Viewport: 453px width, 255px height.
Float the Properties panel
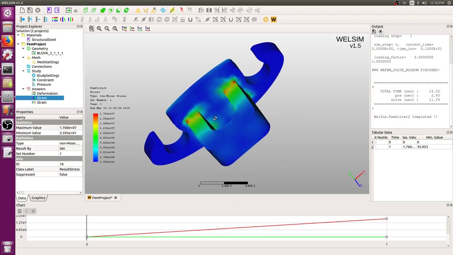(x=78, y=112)
